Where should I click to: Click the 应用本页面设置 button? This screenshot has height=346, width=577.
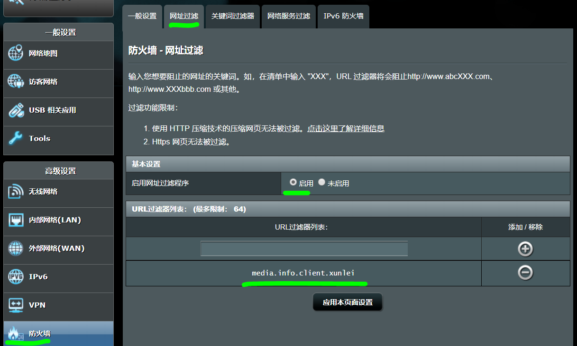click(348, 302)
